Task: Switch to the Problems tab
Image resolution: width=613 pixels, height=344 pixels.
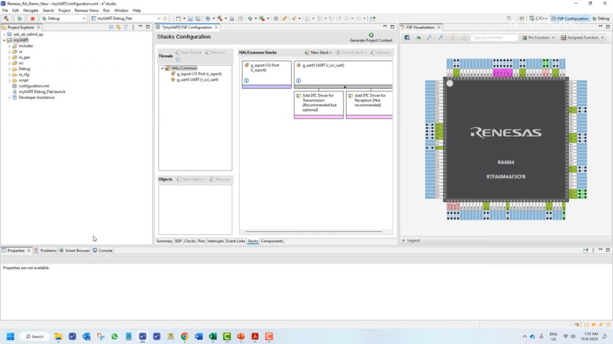Action: (x=45, y=250)
